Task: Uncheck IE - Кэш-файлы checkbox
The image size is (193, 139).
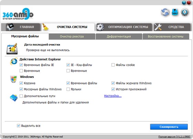Action: (68, 65)
